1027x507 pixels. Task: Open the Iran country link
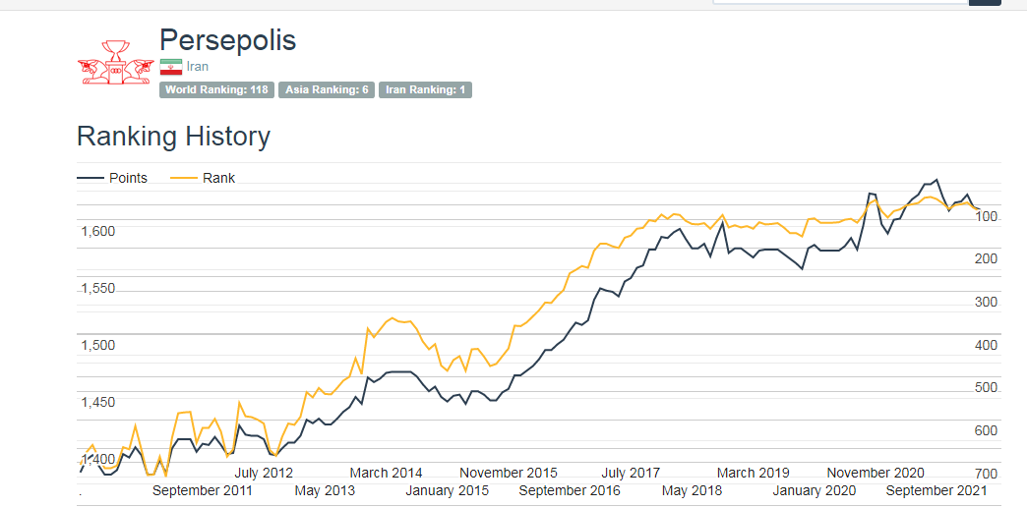tap(198, 67)
